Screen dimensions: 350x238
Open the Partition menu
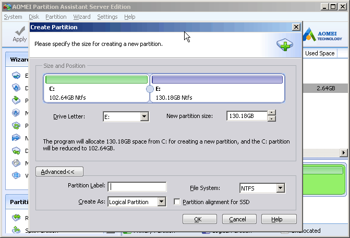coord(56,17)
